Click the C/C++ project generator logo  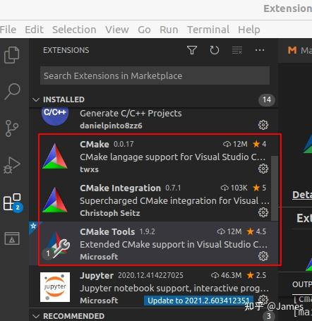(x=55, y=116)
